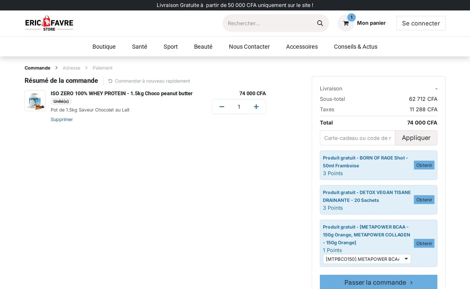Screen dimensions: 470x289
Task: Click the reorder quickly refresh icon
Action: click(x=110, y=81)
